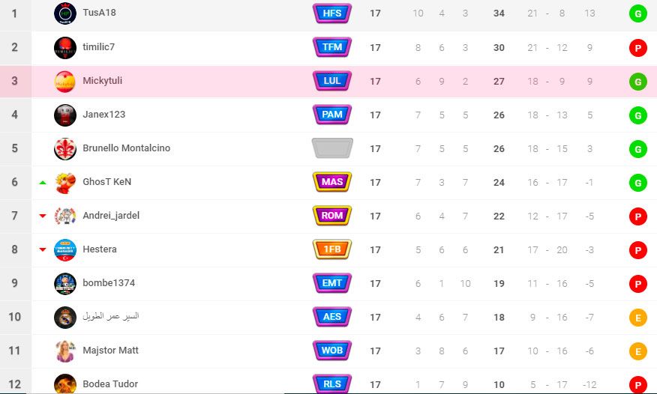
Task: Click GhosT KeN's cartoon avatar
Action: (x=65, y=182)
